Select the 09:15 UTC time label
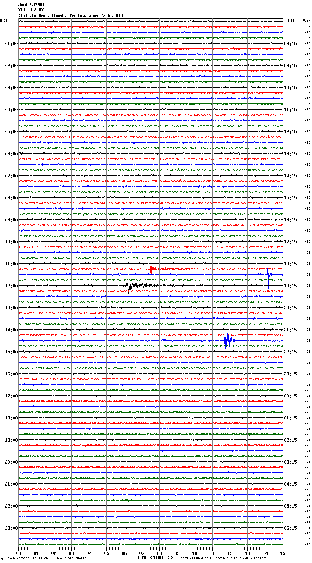 pos(290,66)
